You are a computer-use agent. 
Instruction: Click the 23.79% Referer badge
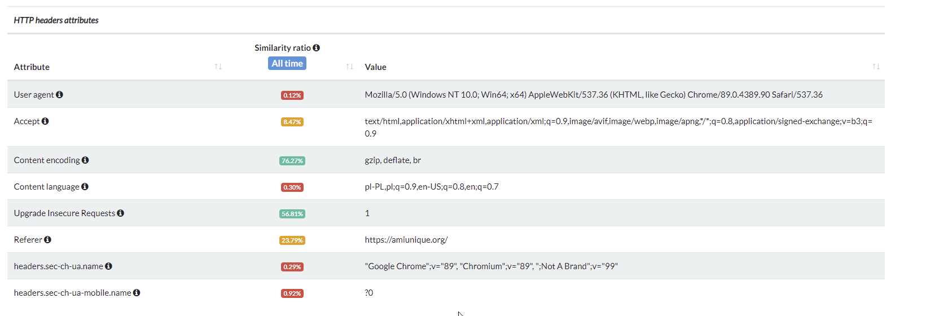pos(292,240)
